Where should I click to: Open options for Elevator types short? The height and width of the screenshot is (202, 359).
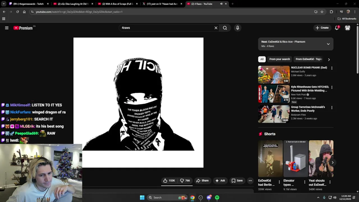click(305, 182)
